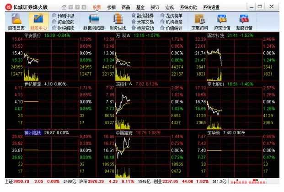Open 财务纵比 icon
The height and width of the screenshot is (192, 284).
click(x=118, y=22)
